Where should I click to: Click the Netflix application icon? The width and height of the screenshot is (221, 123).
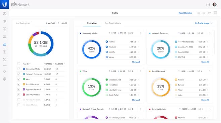coord(107,42)
